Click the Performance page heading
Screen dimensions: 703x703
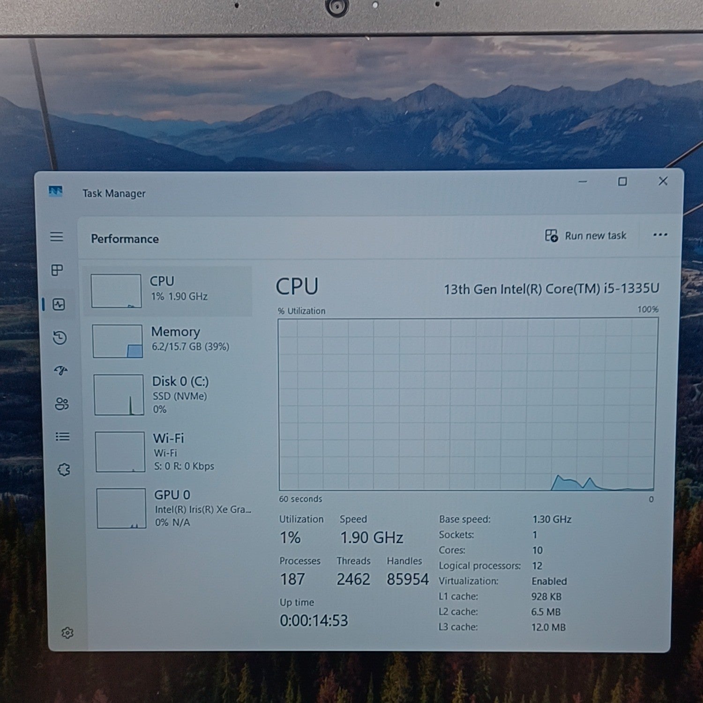pyautogui.click(x=125, y=239)
